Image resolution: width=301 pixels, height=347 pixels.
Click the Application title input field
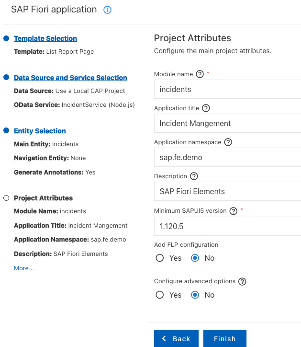point(227,123)
